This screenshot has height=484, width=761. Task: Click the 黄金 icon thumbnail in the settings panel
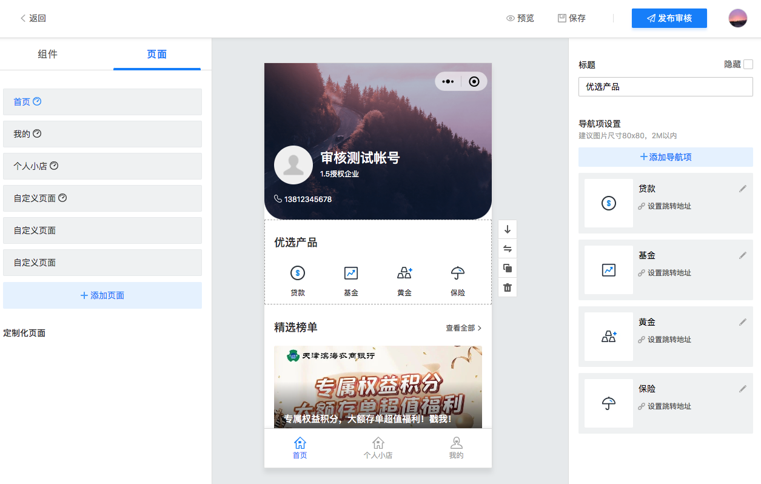tap(609, 337)
